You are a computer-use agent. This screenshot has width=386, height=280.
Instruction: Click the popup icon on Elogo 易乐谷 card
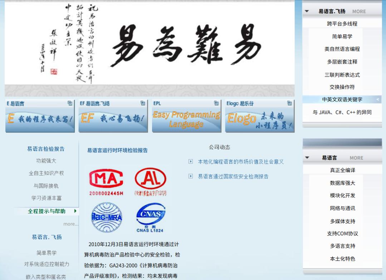[x=289, y=103]
